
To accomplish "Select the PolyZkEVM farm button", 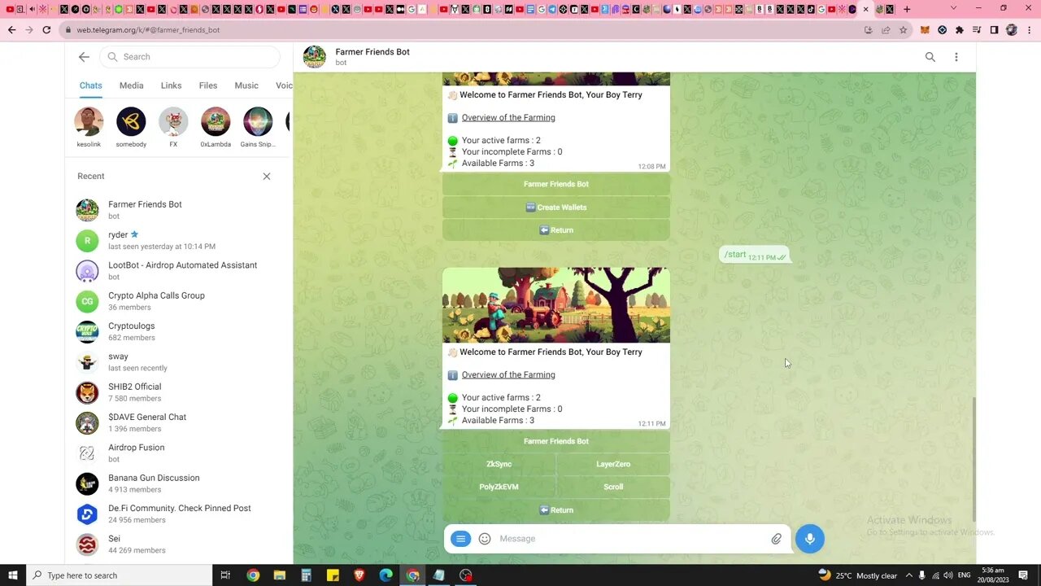I will point(499,487).
